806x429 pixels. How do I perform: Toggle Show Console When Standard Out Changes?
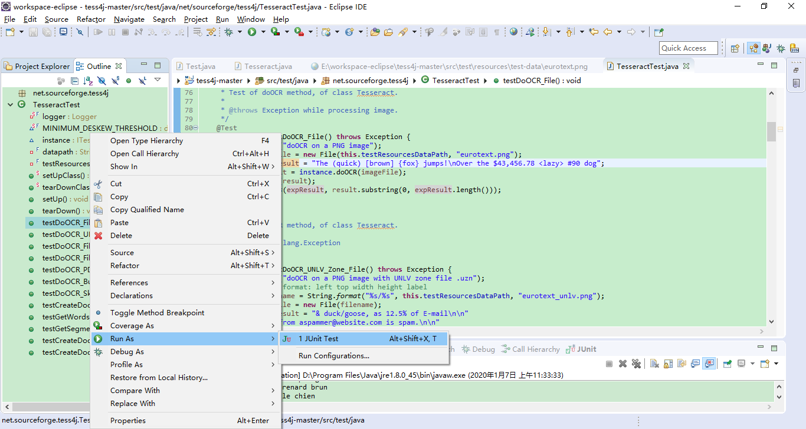[x=696, y=364]
